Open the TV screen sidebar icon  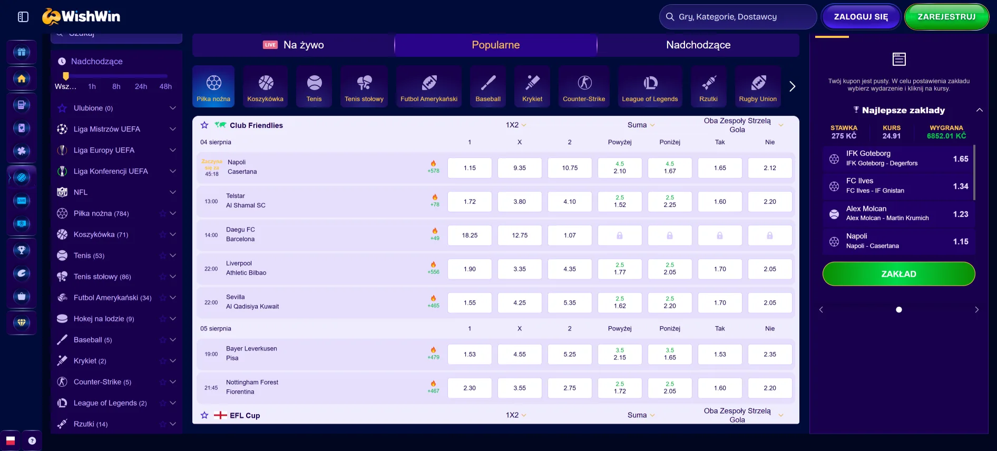(x=22, y=224)
